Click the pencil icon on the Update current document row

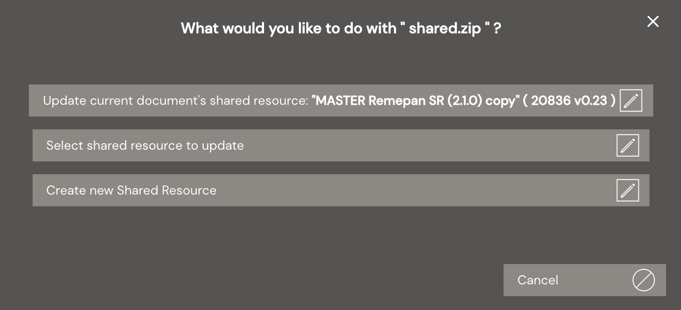click(x=631, y=100)
